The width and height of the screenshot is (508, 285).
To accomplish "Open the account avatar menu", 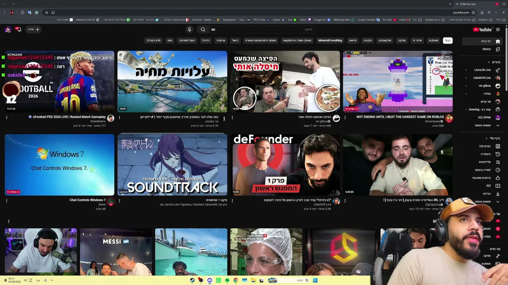I will click(8, 29).
